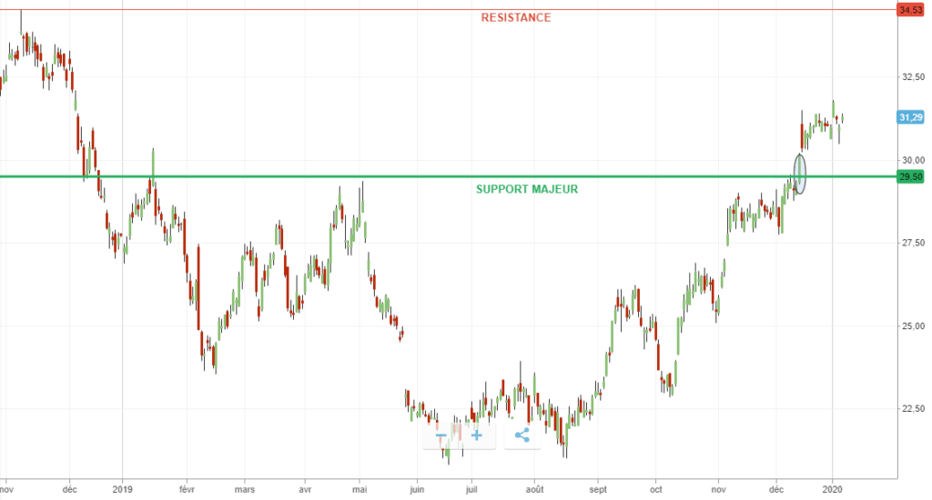
Task: Click the juin date axis label
Action: tap(417, 490)
